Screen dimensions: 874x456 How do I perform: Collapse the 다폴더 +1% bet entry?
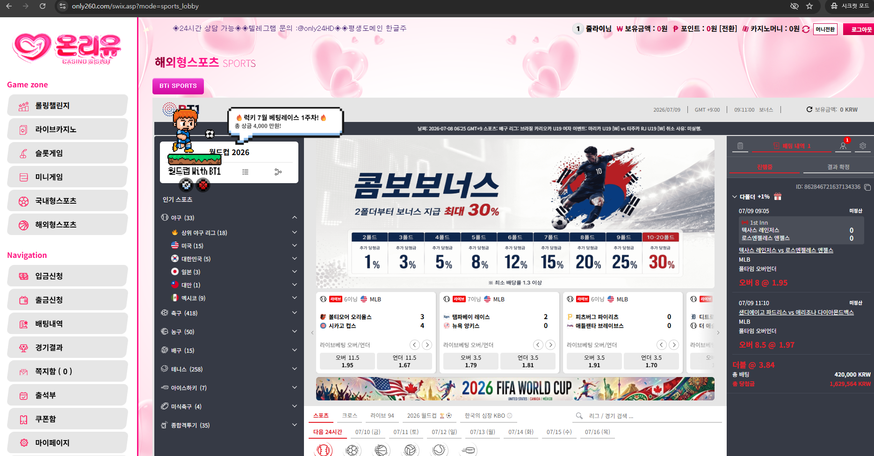click(735, 197)
